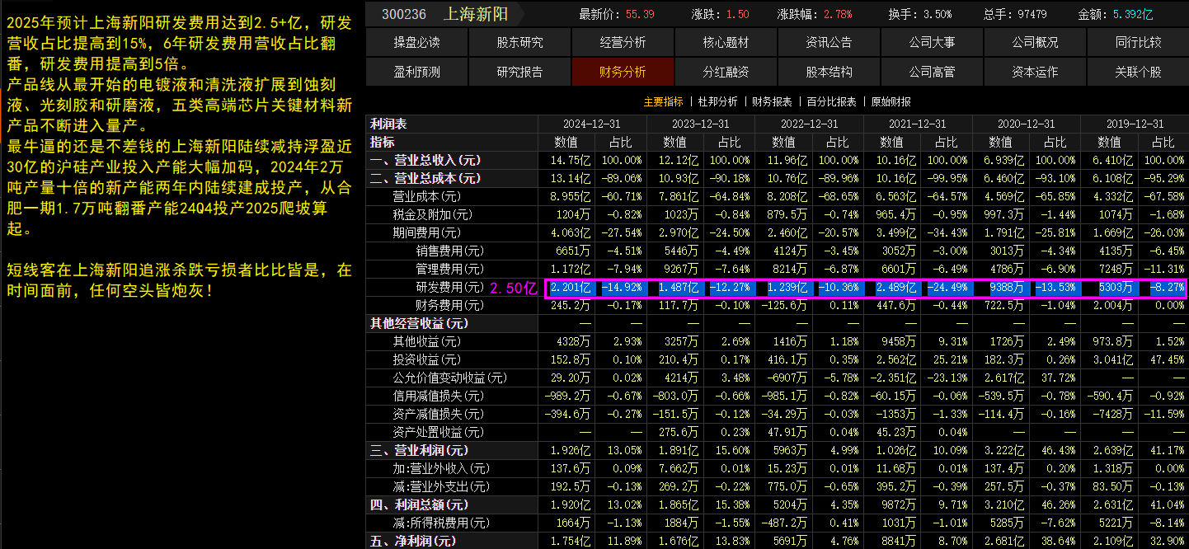This screenshot has width=1189, height=549.
Task: Click the 销售费用(元) row label
Action: (x=450, y=251)
